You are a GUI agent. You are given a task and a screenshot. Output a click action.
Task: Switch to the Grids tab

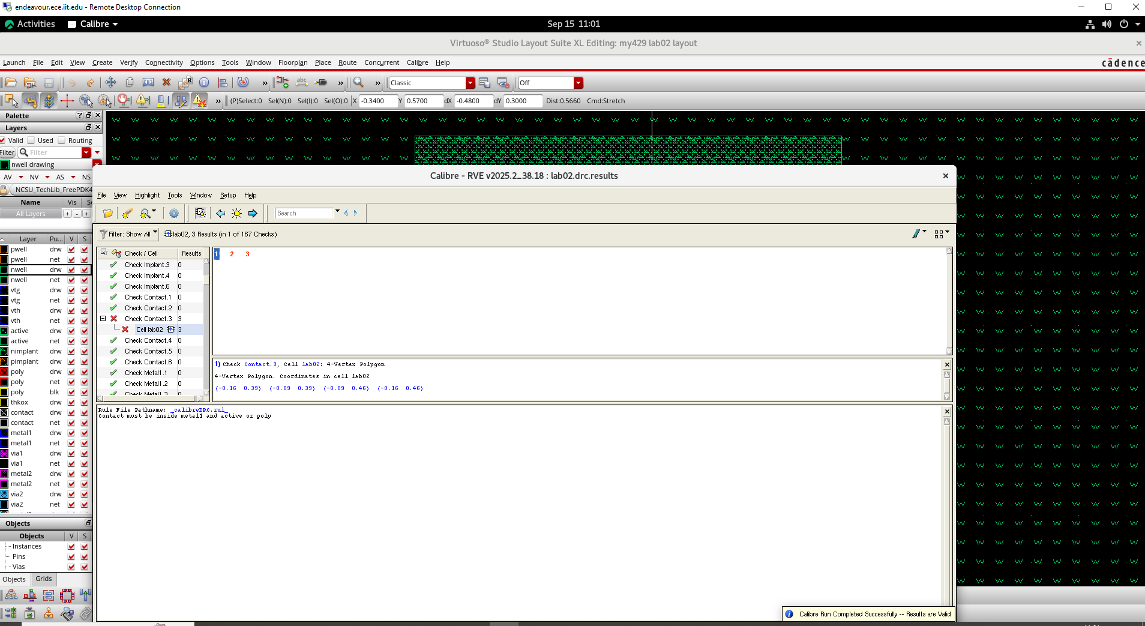44,579
